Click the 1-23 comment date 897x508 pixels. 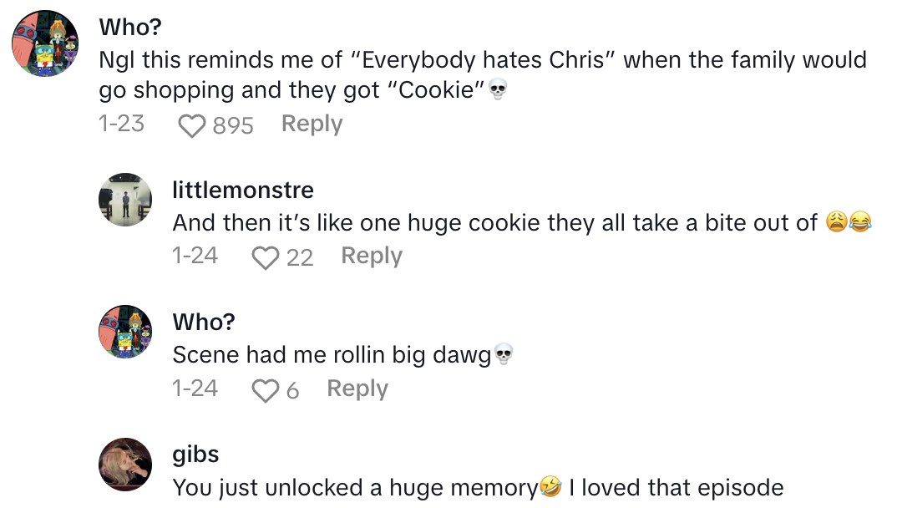[x=121, y=124]
